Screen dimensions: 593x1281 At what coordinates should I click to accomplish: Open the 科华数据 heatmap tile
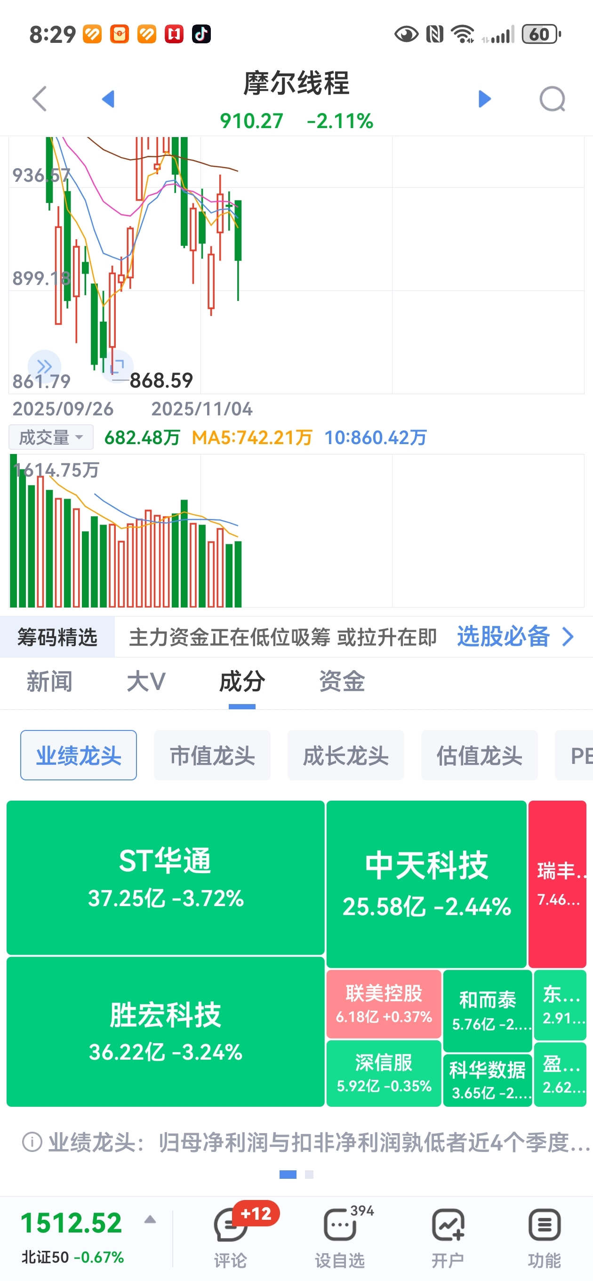(x=488, y=1080)
